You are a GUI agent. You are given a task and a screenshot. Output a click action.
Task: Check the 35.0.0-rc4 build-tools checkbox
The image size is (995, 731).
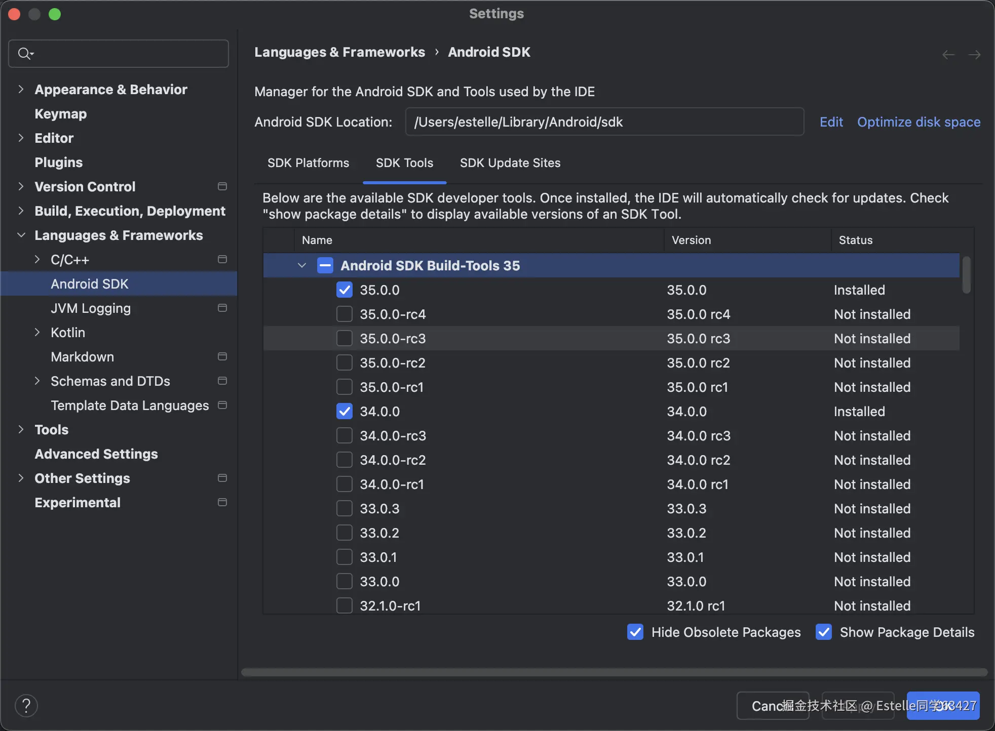click(345, 314)
